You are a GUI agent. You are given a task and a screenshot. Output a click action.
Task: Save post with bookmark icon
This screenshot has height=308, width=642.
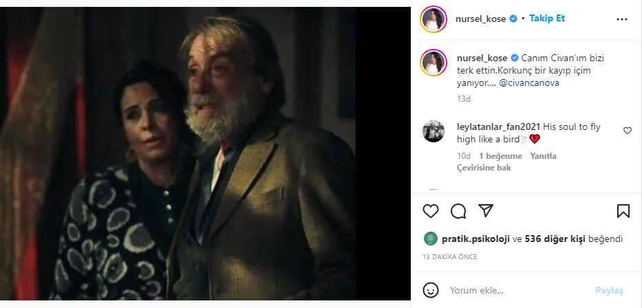pyautogui.click(x=623, y=211)
